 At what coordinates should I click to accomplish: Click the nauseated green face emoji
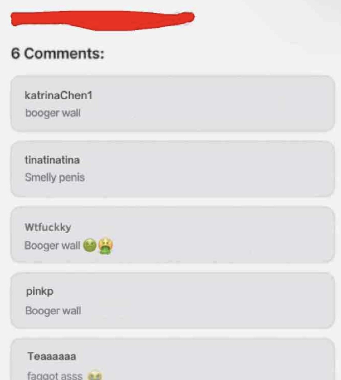pyautogui.click(x=90, y=246)
